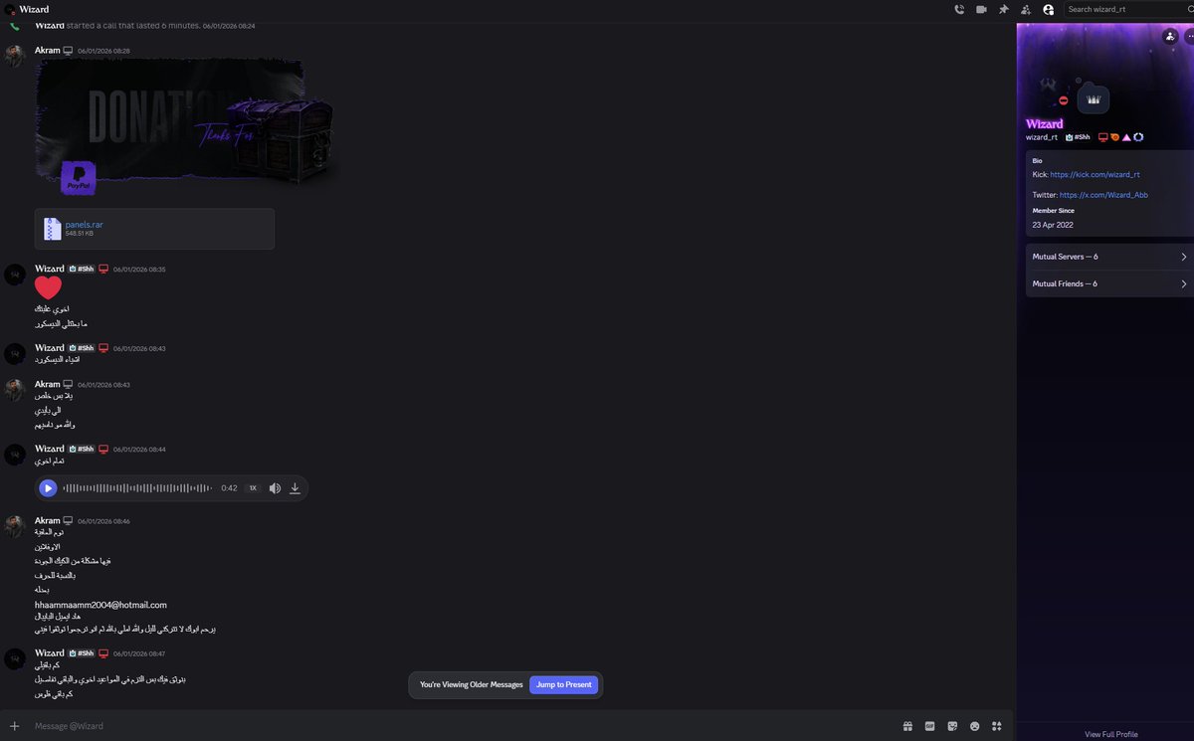Click the pink triangle badge in profile

pyautogui.click(x=1126, y=137)
